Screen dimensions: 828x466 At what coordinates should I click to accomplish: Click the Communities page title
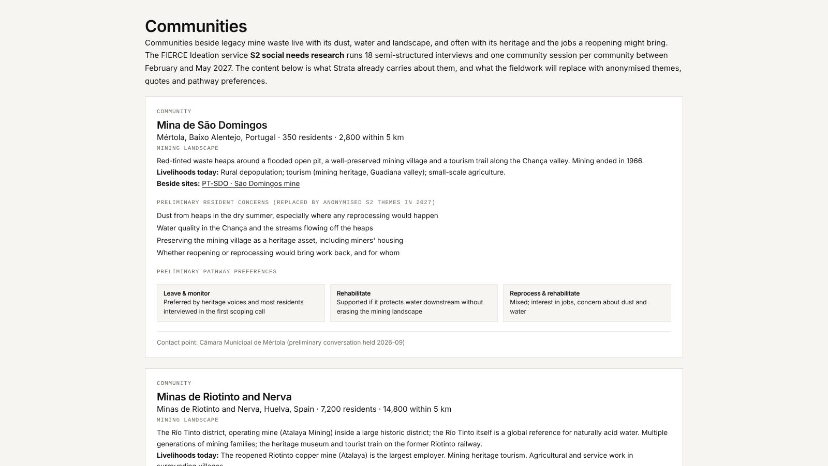pos(196,26)
